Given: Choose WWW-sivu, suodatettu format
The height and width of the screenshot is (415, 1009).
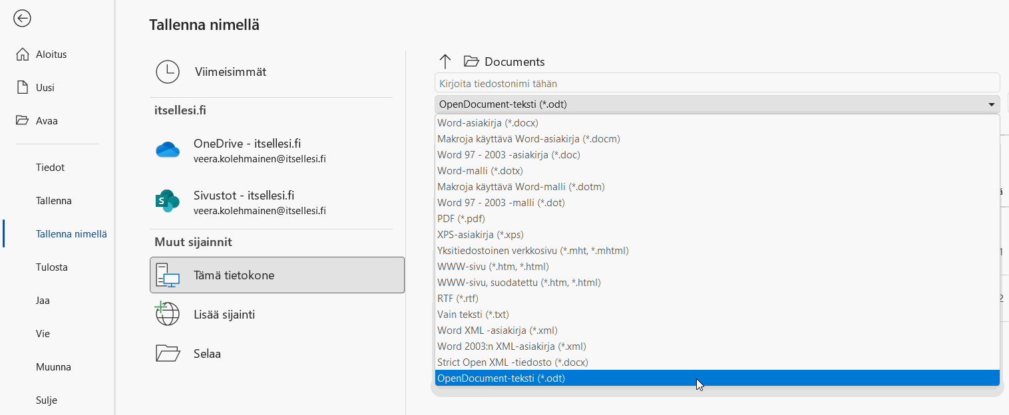Looking at the screenshot, I should [x=717, y=283].
